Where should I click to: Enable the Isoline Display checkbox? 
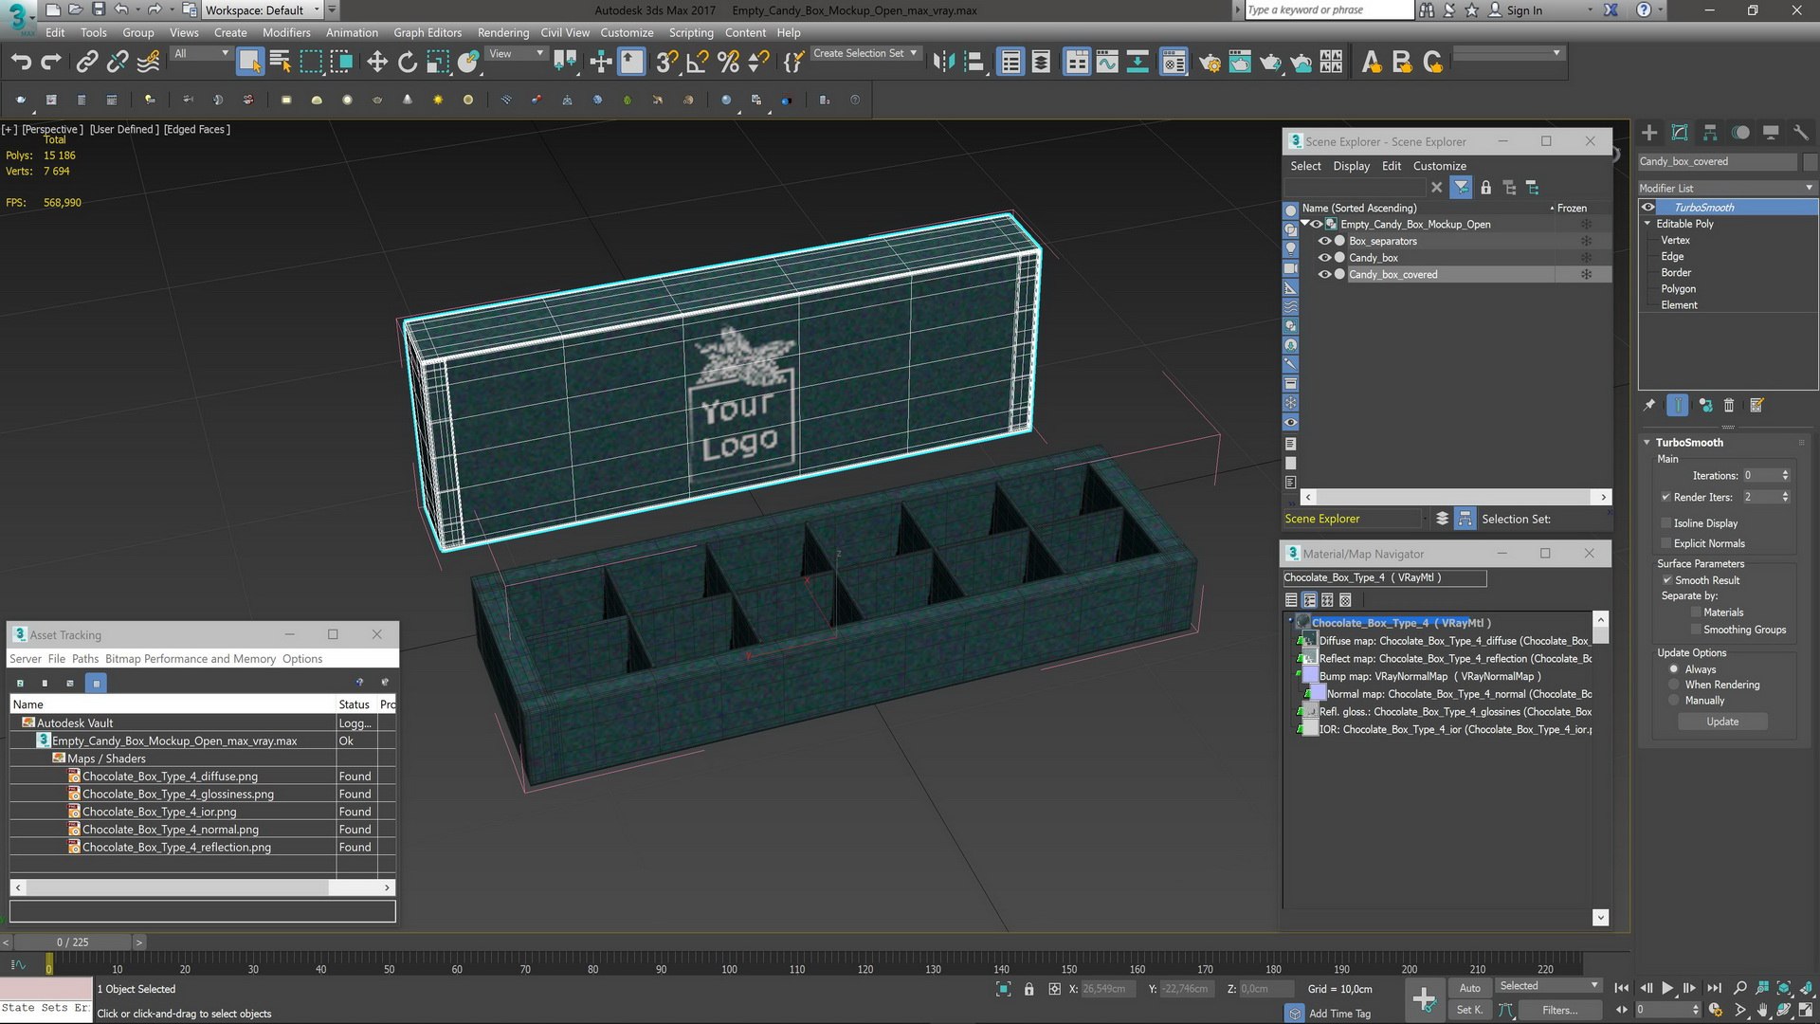(1665, 523)
